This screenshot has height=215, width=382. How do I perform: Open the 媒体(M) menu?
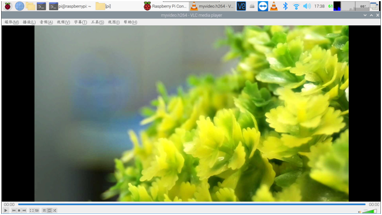(x=12, y=22)
